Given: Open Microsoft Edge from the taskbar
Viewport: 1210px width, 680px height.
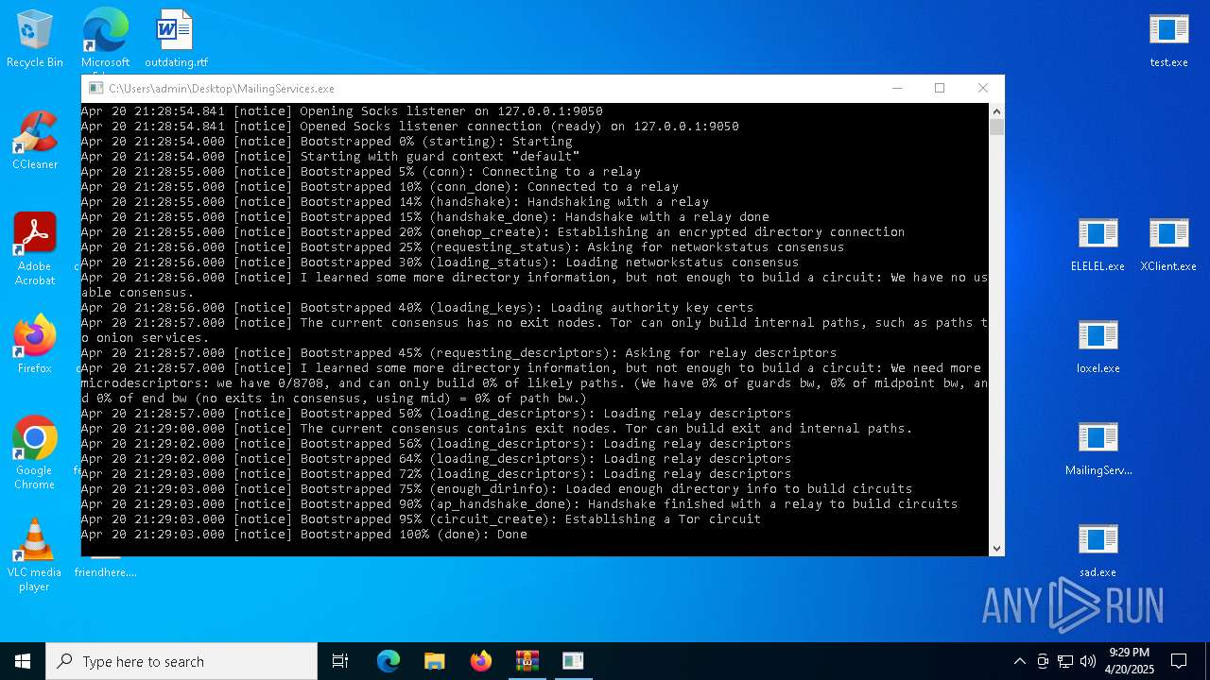Looking at the screenshot, I should pos(389,661).
